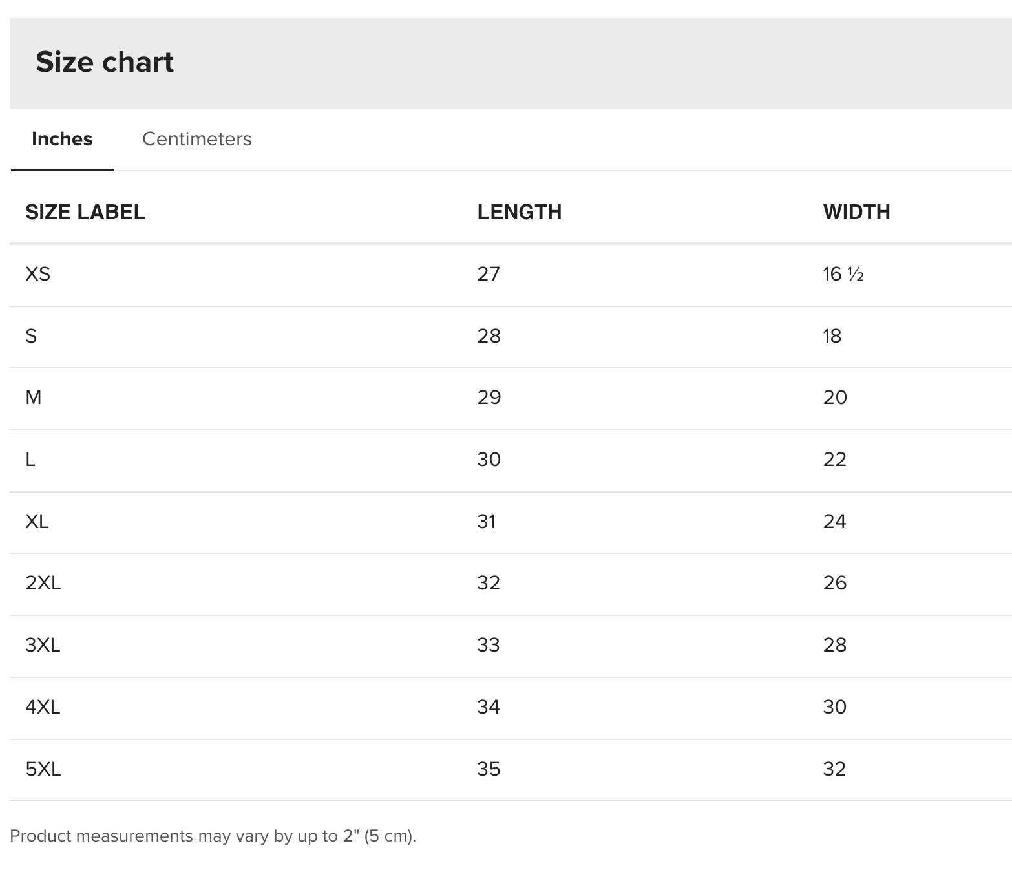Click the SIZE LABEL column header

coord(85,212)
